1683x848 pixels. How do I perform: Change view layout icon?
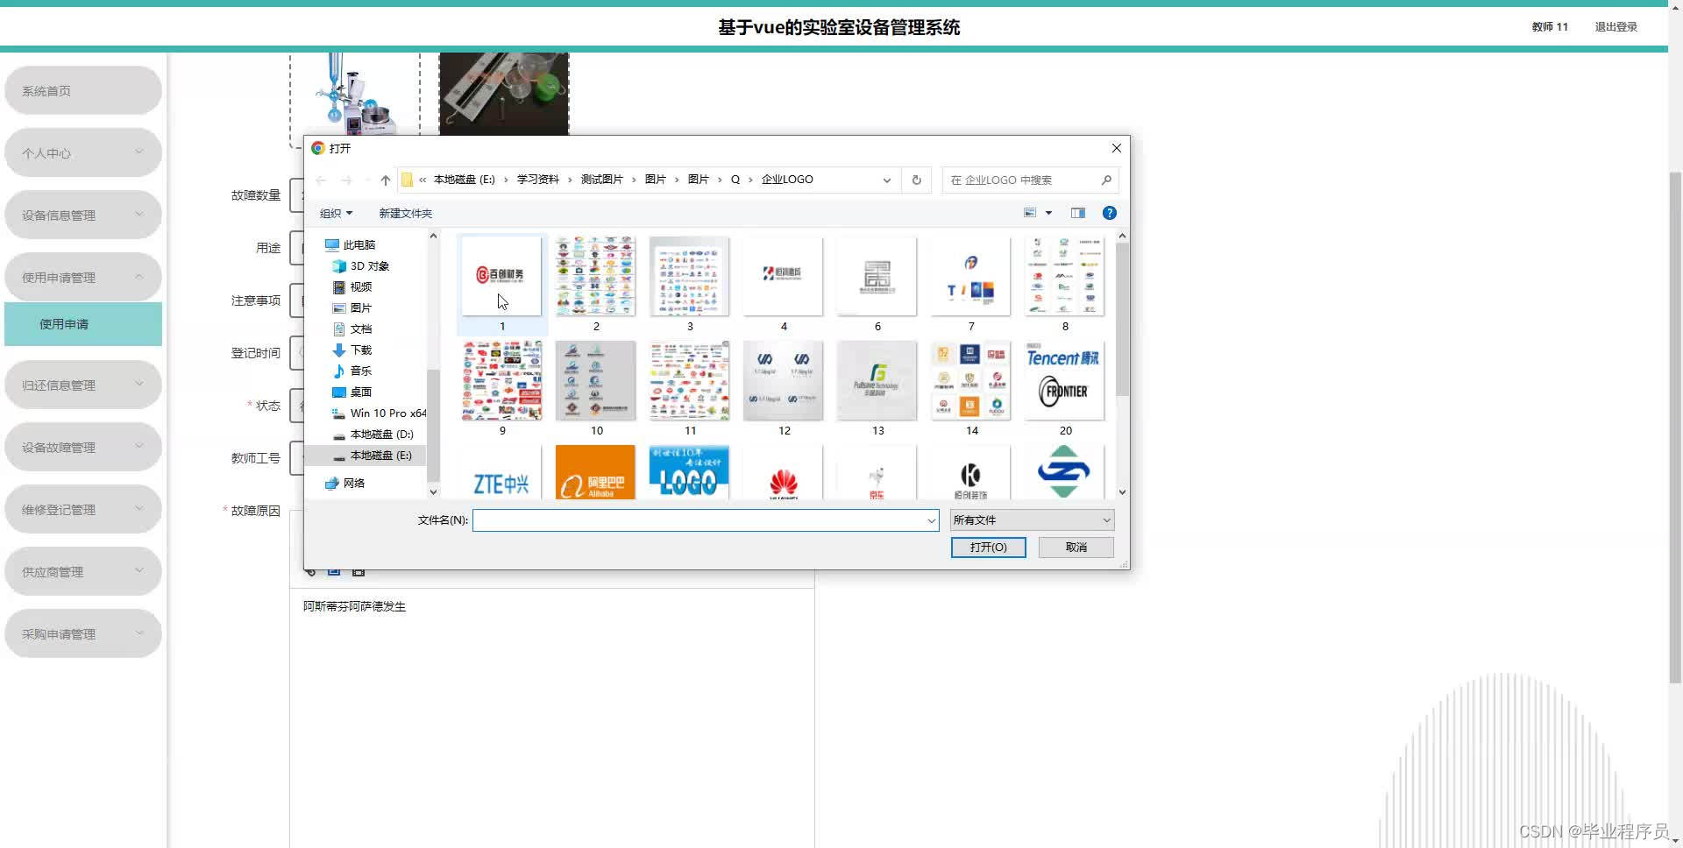pos(1030,213)
